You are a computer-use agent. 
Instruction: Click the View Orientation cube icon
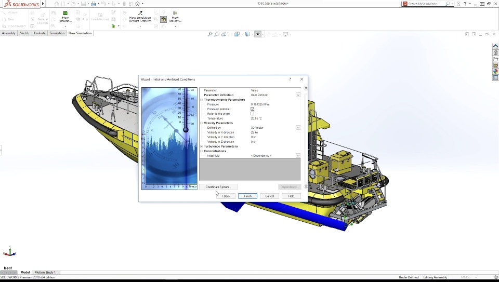[x=237, y=34]
